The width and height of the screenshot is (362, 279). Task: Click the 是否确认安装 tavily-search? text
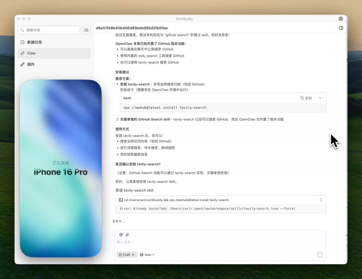[x=138, y=164]
